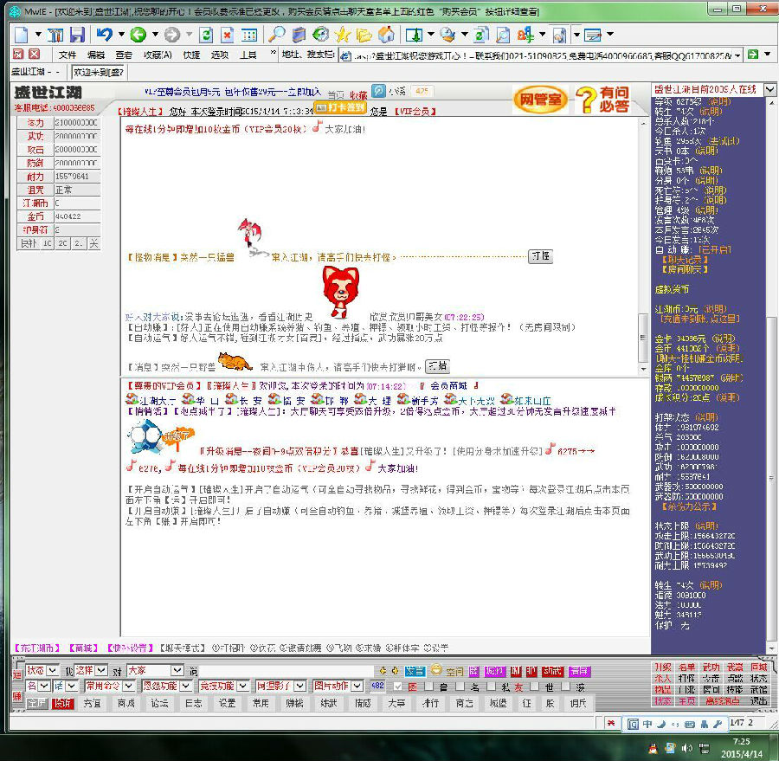The height and width of the screenshot is (761, 779).
Task: Click the table layout toolbar icon
Action: pos(249,35)
